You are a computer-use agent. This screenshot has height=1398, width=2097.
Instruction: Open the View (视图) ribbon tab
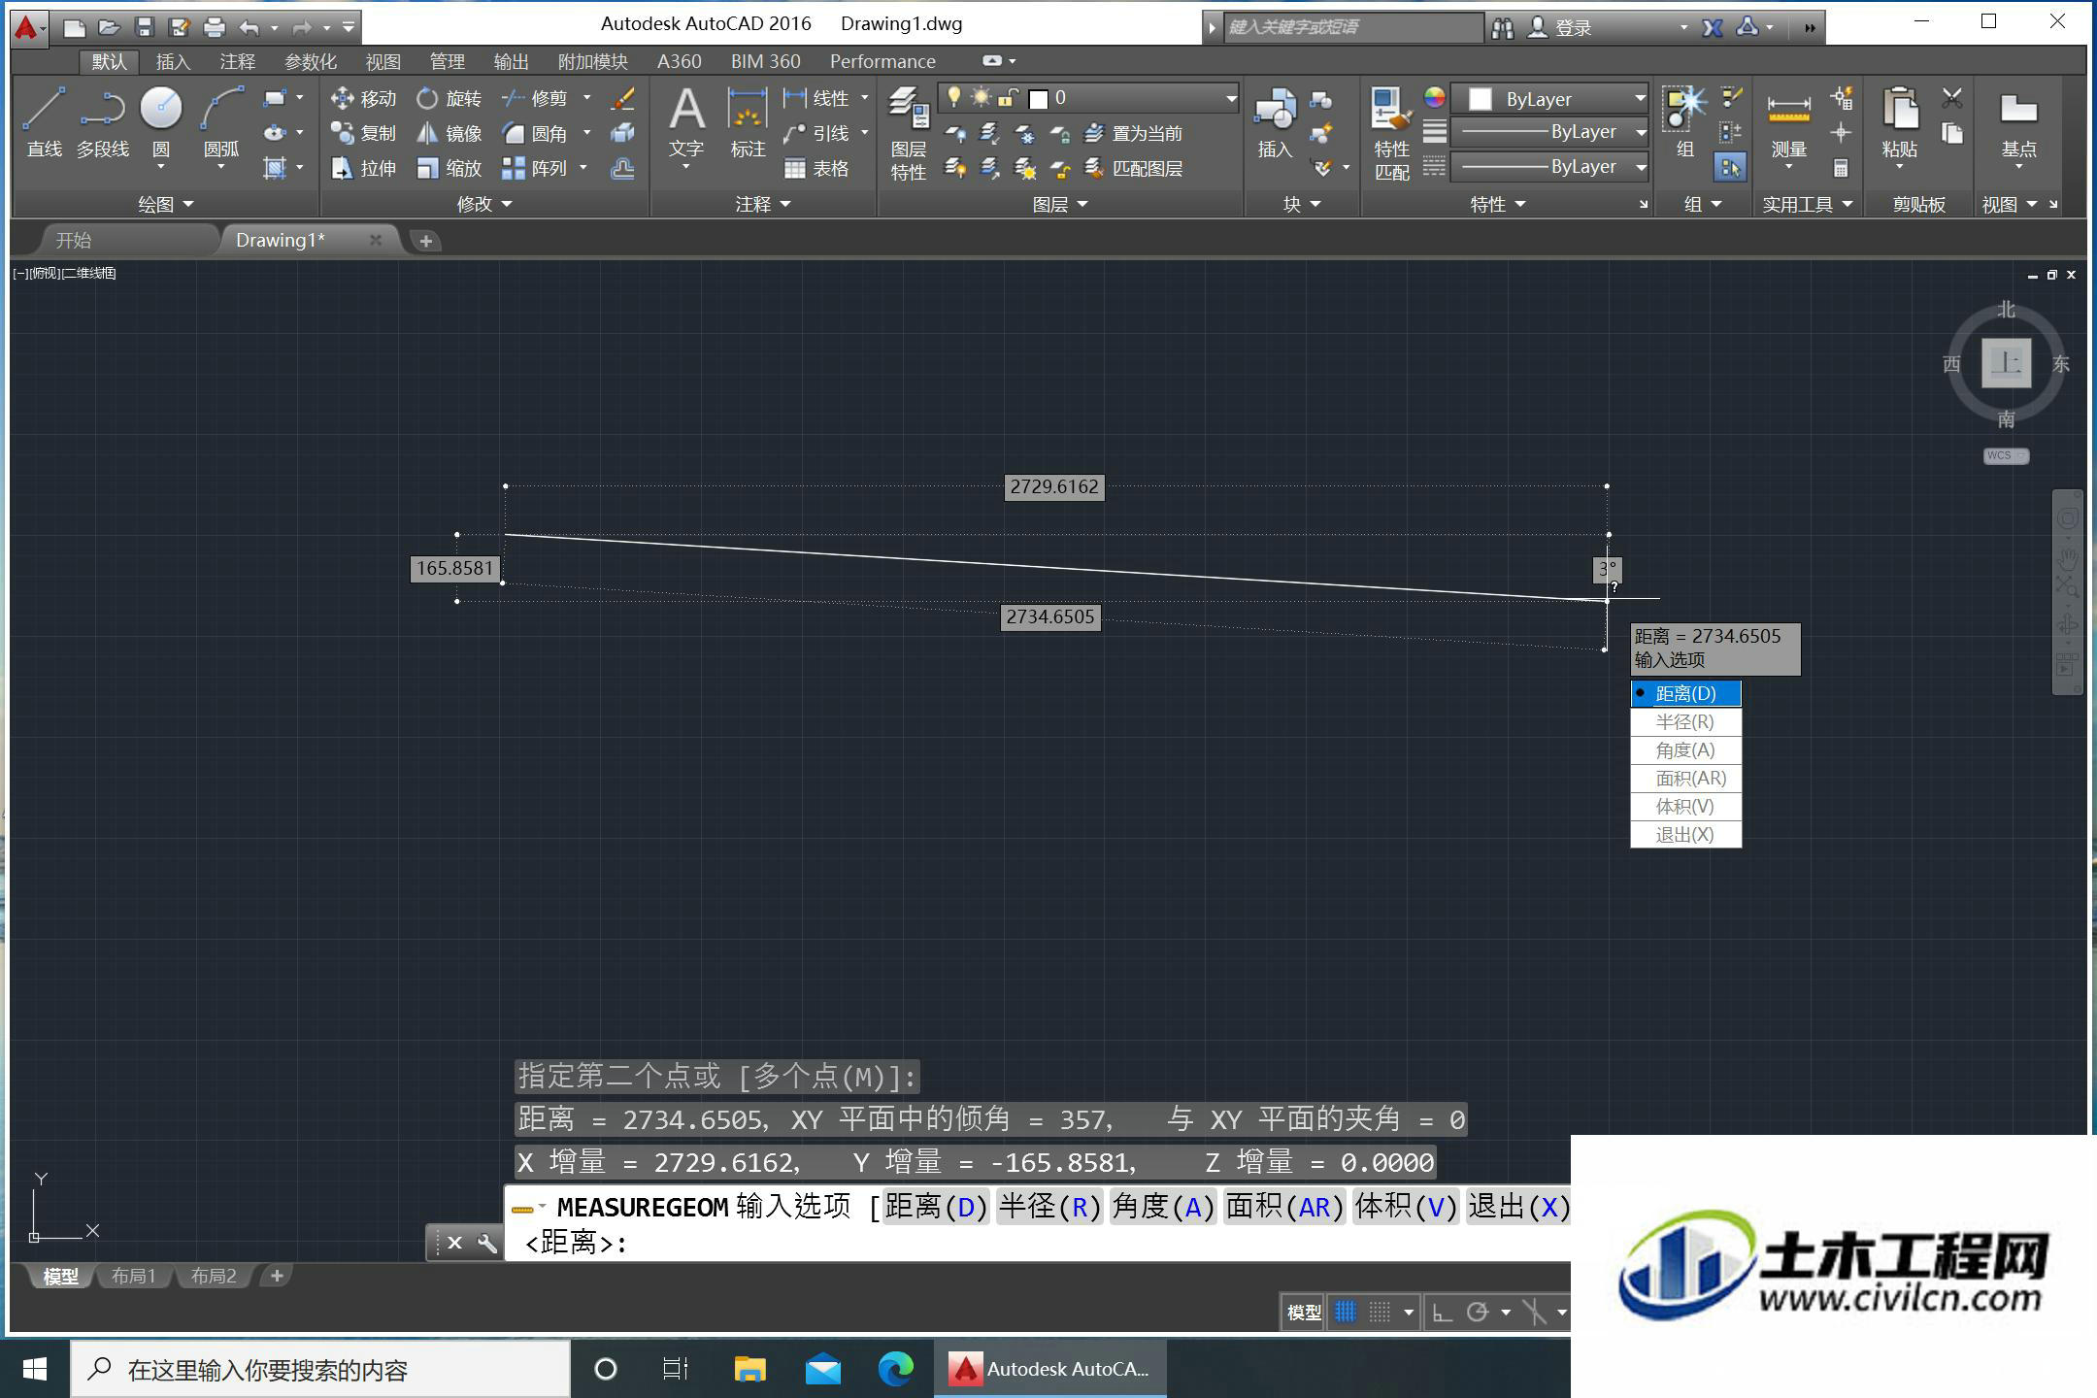[x=383, y=61]
